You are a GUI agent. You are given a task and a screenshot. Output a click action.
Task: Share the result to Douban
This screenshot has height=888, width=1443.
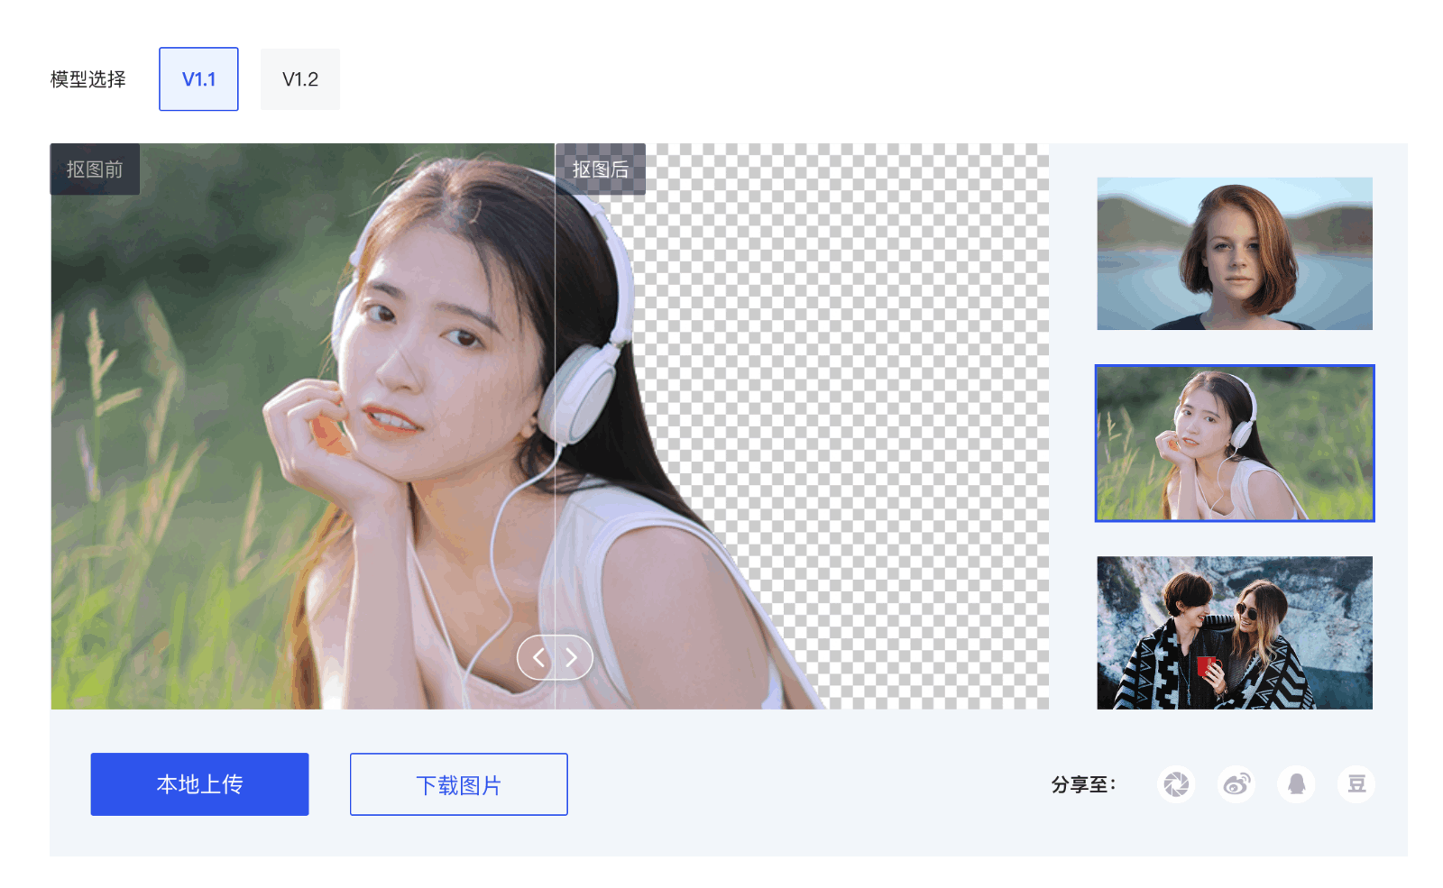click(x=1356, y=784)
